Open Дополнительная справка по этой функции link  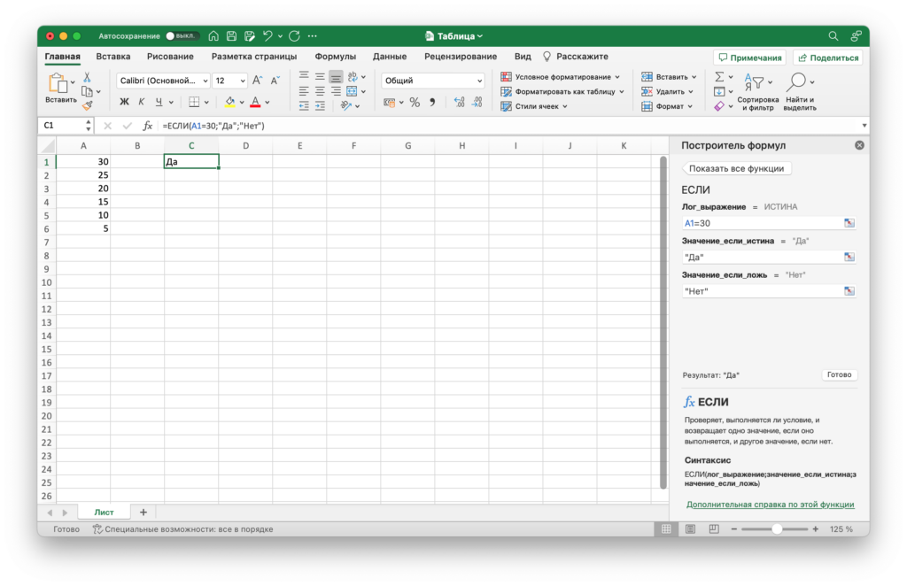coord(770,505)
